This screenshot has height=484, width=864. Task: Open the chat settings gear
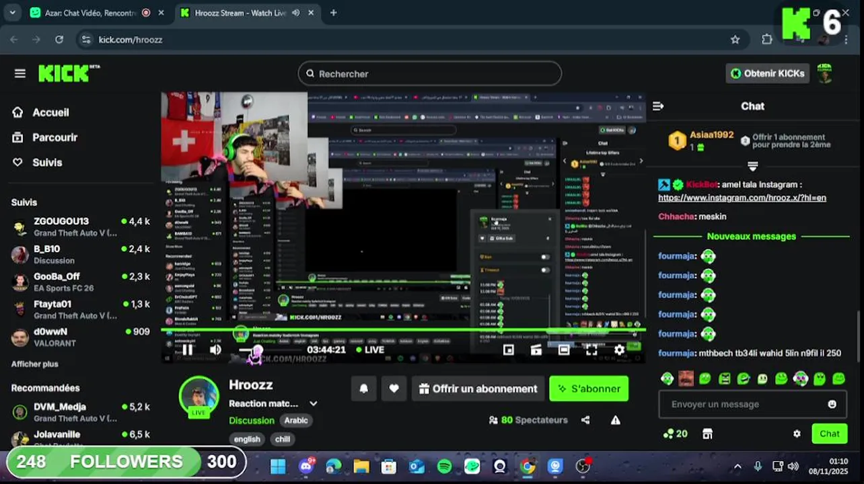point(797,434)
